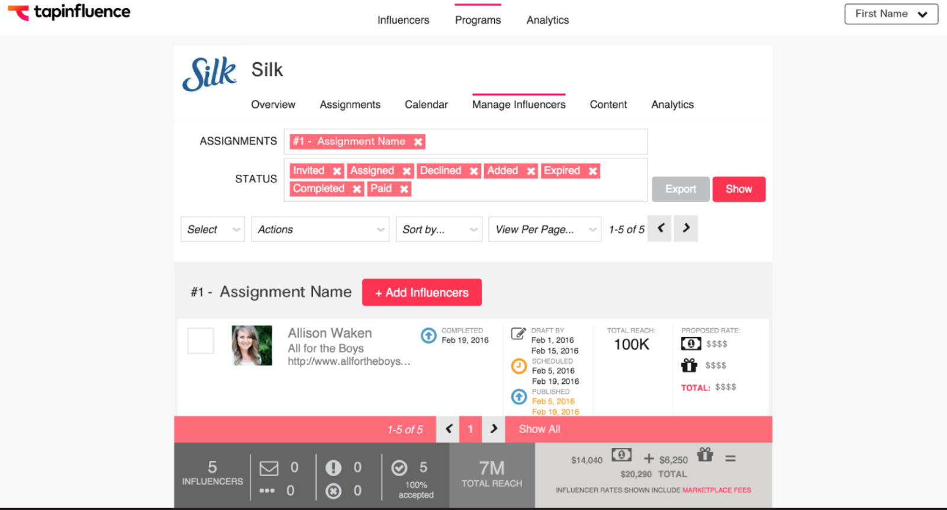
Task: Remove the Invited status tag
Action: coord(337,171)
